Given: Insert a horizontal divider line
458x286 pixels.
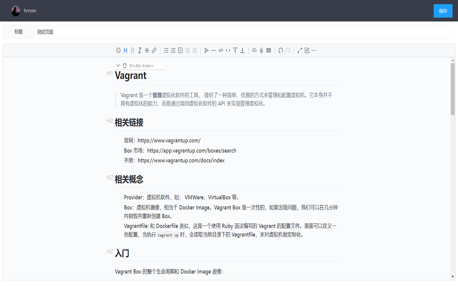Looking at the screenshot, I should pos(214,50).
